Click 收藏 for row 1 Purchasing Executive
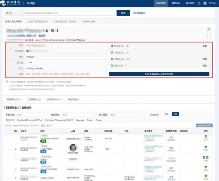This screenshot has height=181, width=219. point(206,139)
